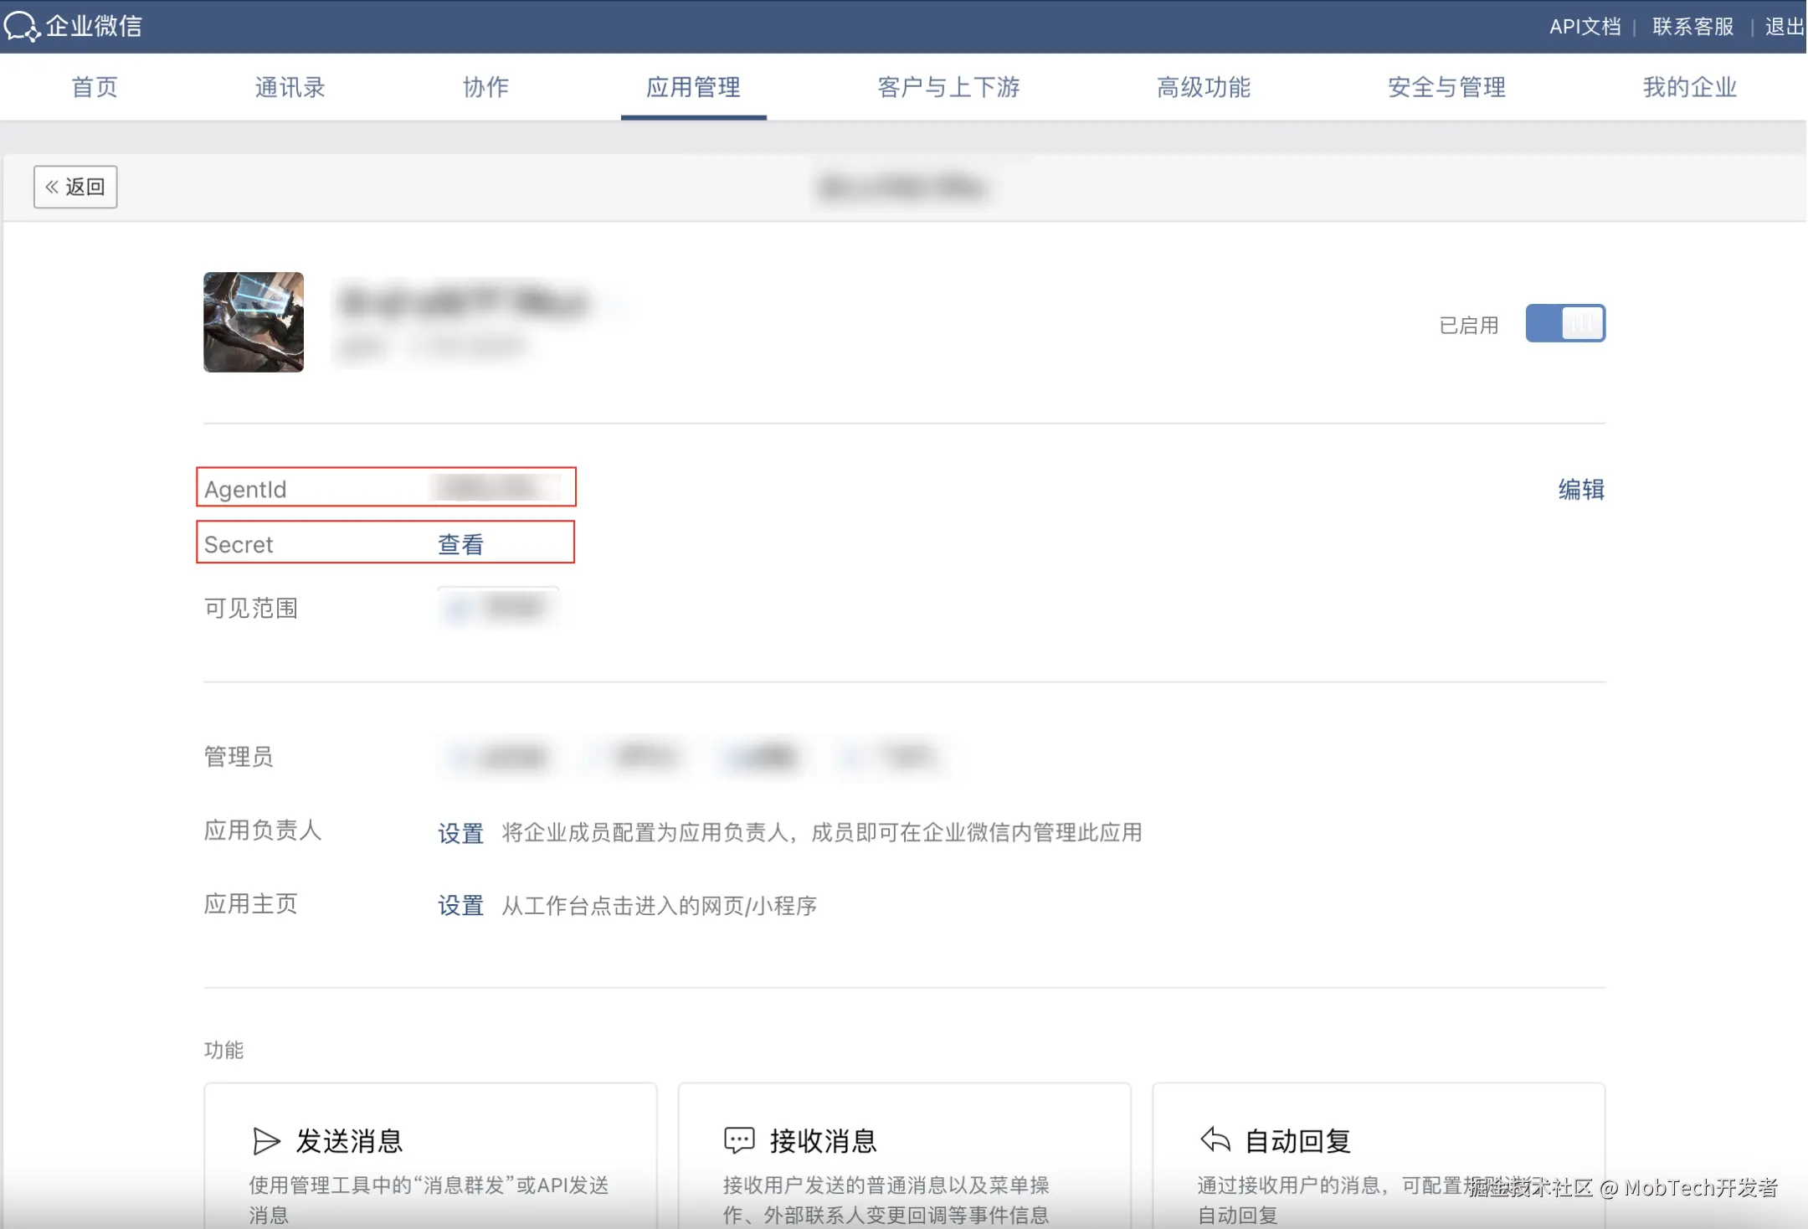This screenshot has height=1229, width=1808.
Task: Click the 发送消息 paper plane icon
Action: [265, 1140]
